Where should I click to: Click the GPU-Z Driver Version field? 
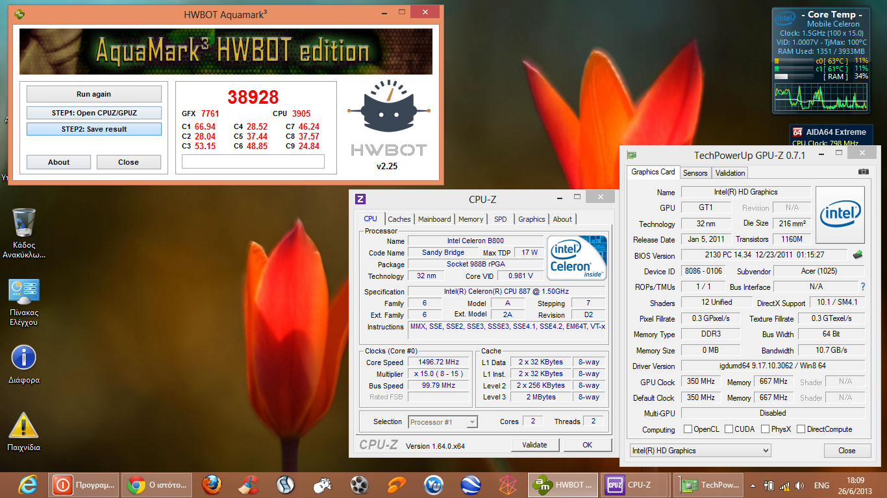[773, 366]
